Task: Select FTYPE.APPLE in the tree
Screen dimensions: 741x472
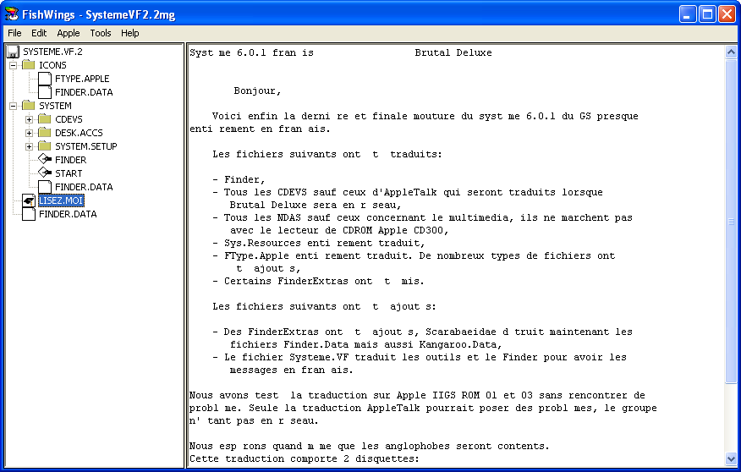Action: click(82, 79)
